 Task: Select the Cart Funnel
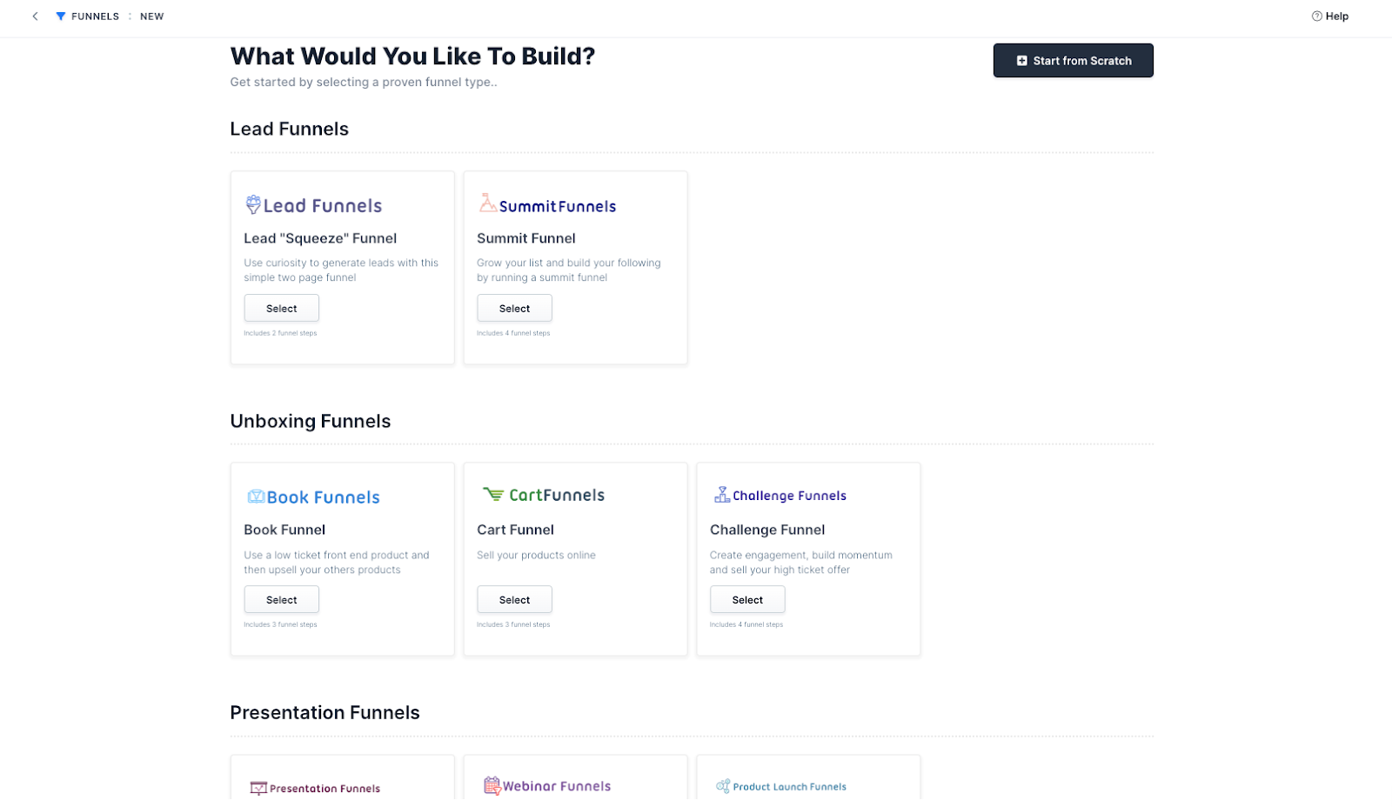[x=514, y=599]
